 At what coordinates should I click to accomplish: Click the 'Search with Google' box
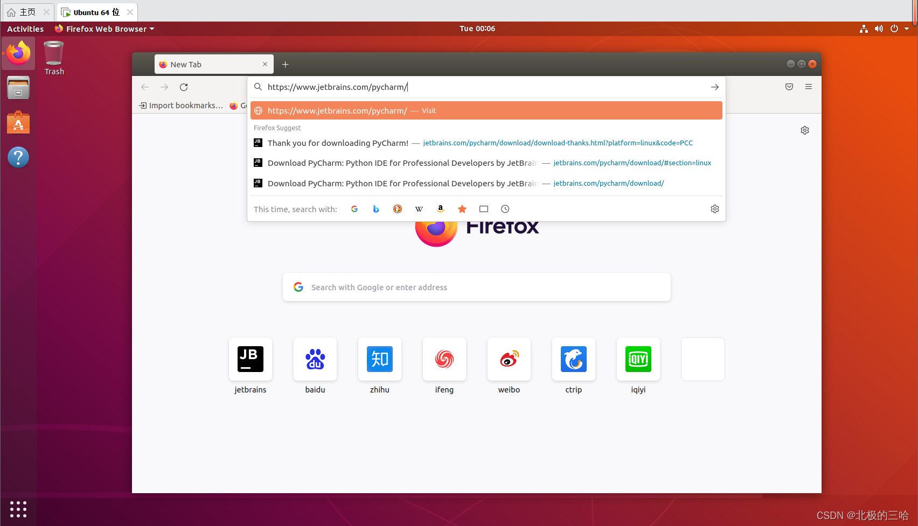tap(476, 287)
